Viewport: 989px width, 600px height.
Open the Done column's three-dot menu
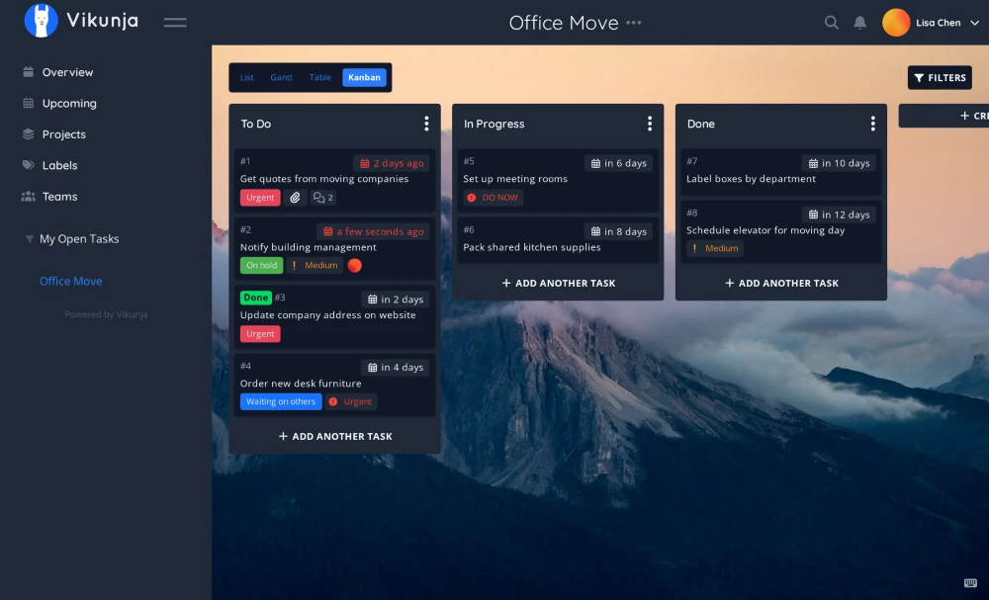[872, 123]
